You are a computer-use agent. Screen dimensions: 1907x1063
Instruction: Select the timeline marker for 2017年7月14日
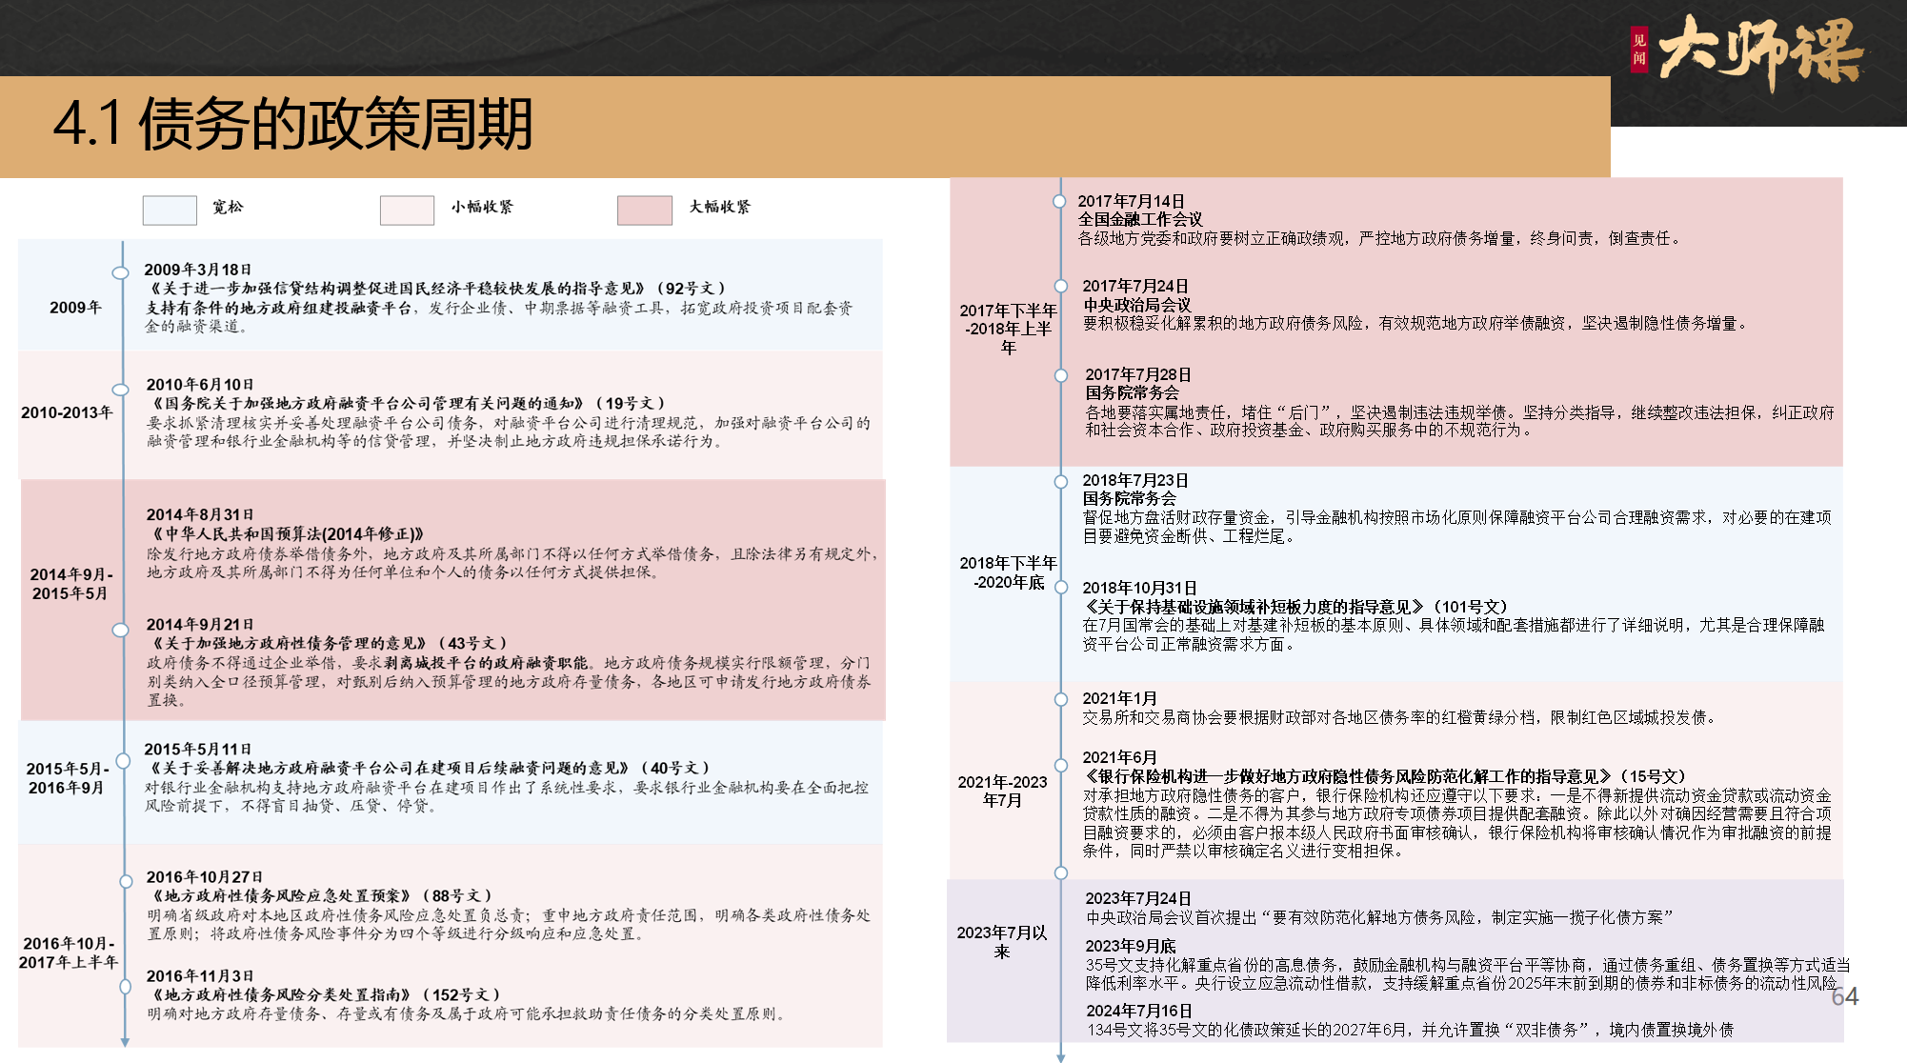coord(1060,201)
